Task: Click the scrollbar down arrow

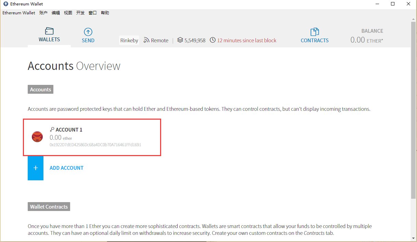Action: pyautogui.click(x=414, y=238)
